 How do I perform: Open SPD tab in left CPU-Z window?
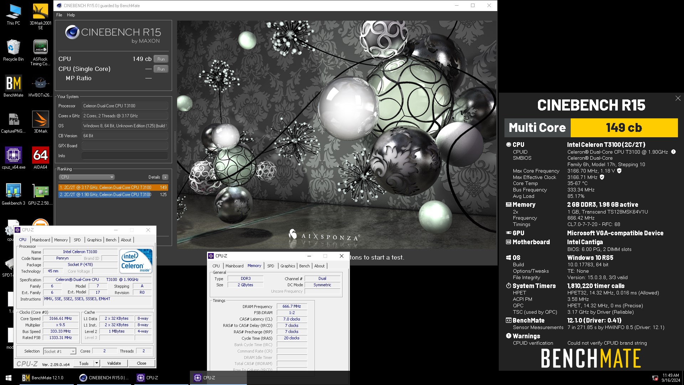click(77, 240)
